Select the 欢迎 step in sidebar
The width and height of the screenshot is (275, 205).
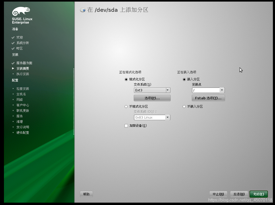19,37
